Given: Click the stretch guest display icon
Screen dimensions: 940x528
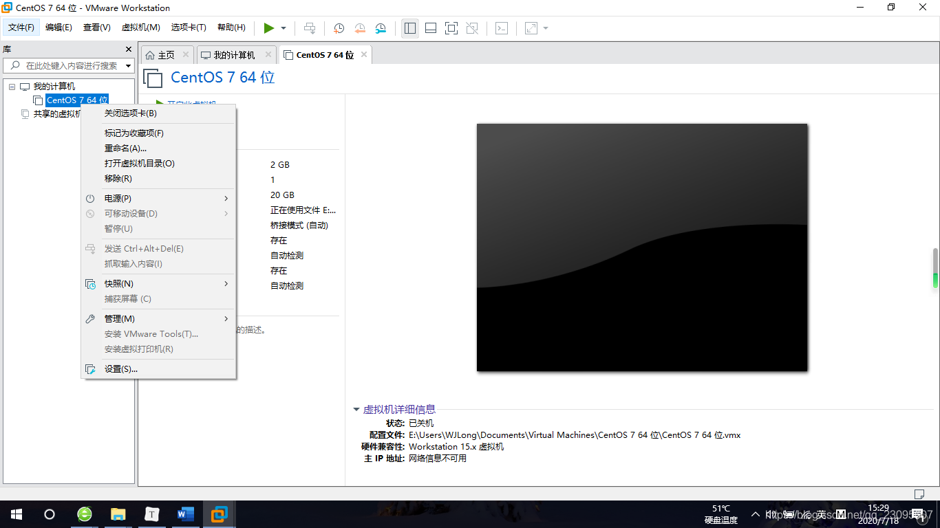Looking at the screenshot, I should (x=531, y=28).
